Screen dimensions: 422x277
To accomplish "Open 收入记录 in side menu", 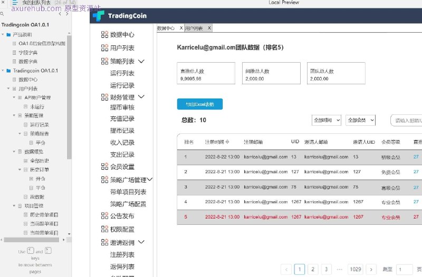I will (x=122, y=143).
